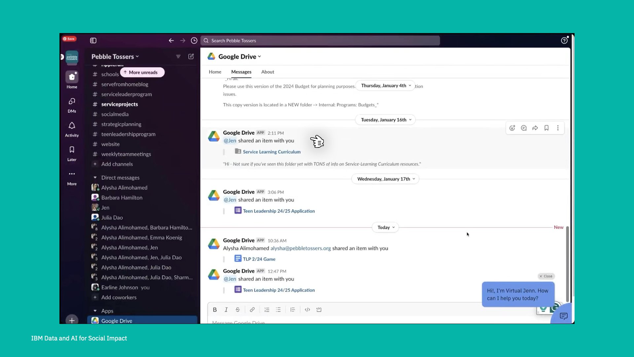Save the message for later bookmark
This screenshot has width=634, height=357.
point(546,128)
